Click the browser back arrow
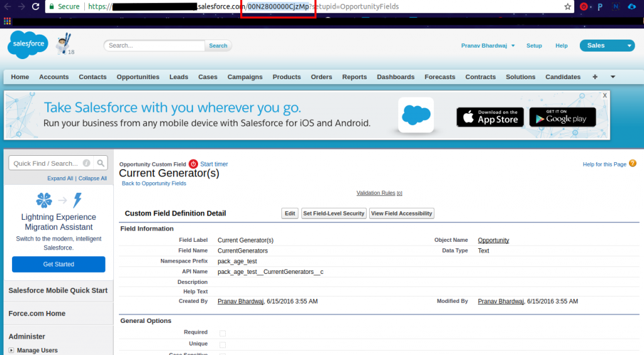This screenshot has height=355, width=644. [8, 6]
